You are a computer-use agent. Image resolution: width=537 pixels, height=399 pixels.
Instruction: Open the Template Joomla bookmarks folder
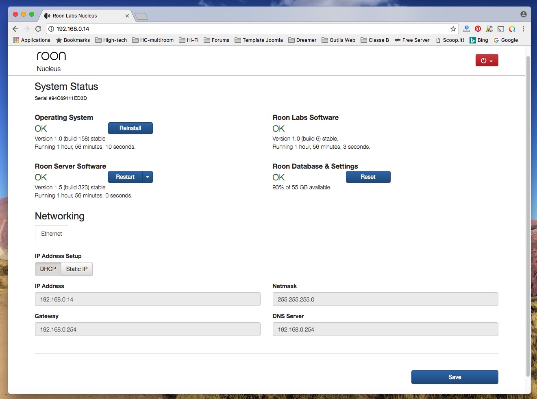(x=259, y=40)
